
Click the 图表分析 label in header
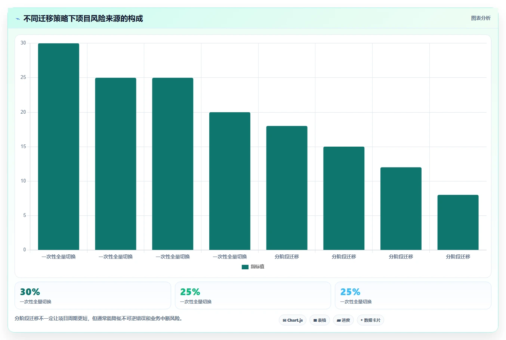point(481,18)
